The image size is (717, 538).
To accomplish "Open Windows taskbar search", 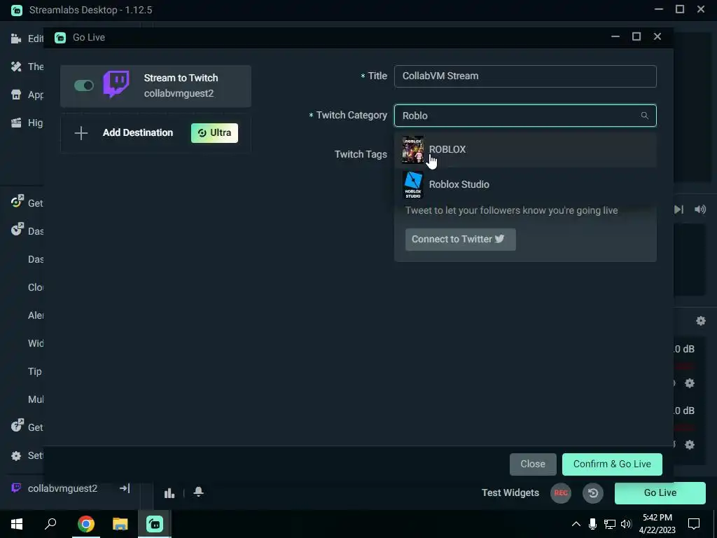I will click(x=50, y=524).
